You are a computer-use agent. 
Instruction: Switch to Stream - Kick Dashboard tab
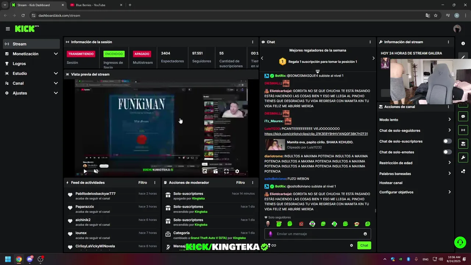(x=38, y=5)
